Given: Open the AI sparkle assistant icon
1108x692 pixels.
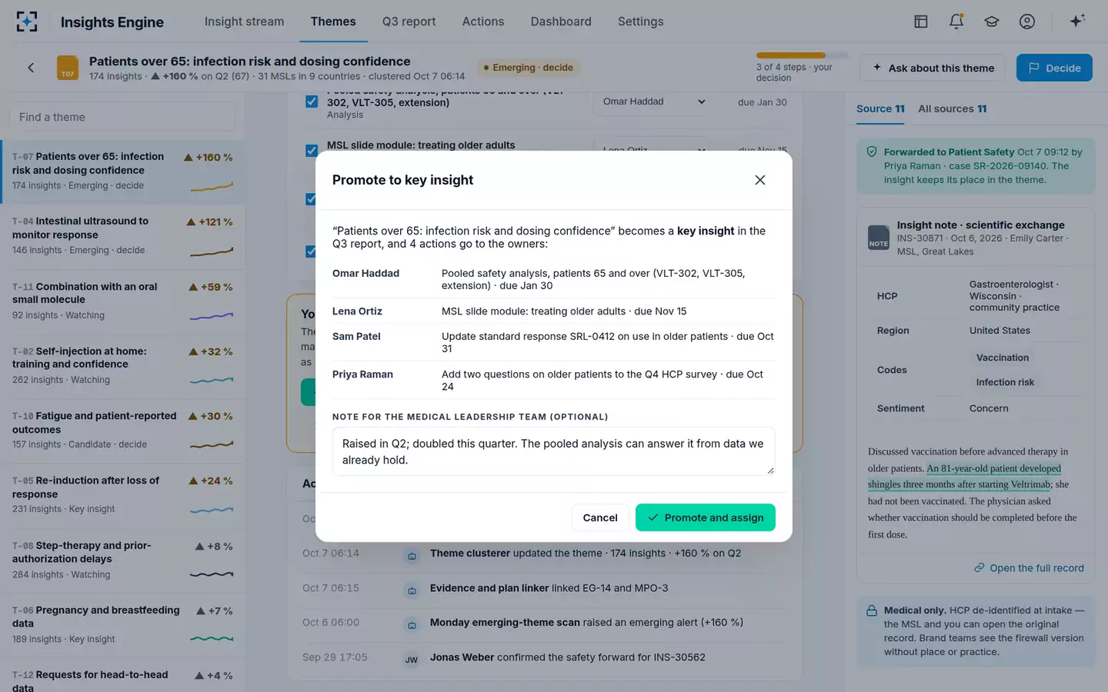Looking at the screenshot, I should [x=1077, y=21].
